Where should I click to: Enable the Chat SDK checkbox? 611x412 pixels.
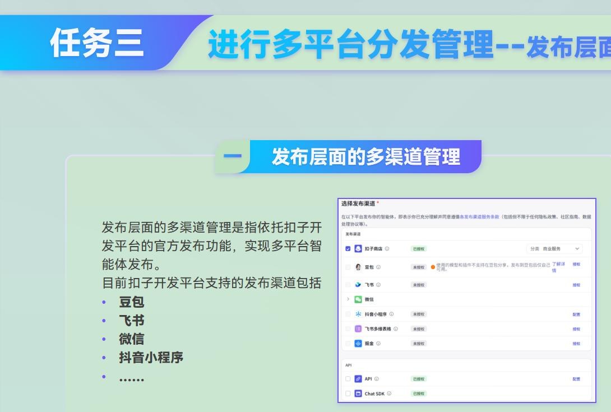pos(348,394)
